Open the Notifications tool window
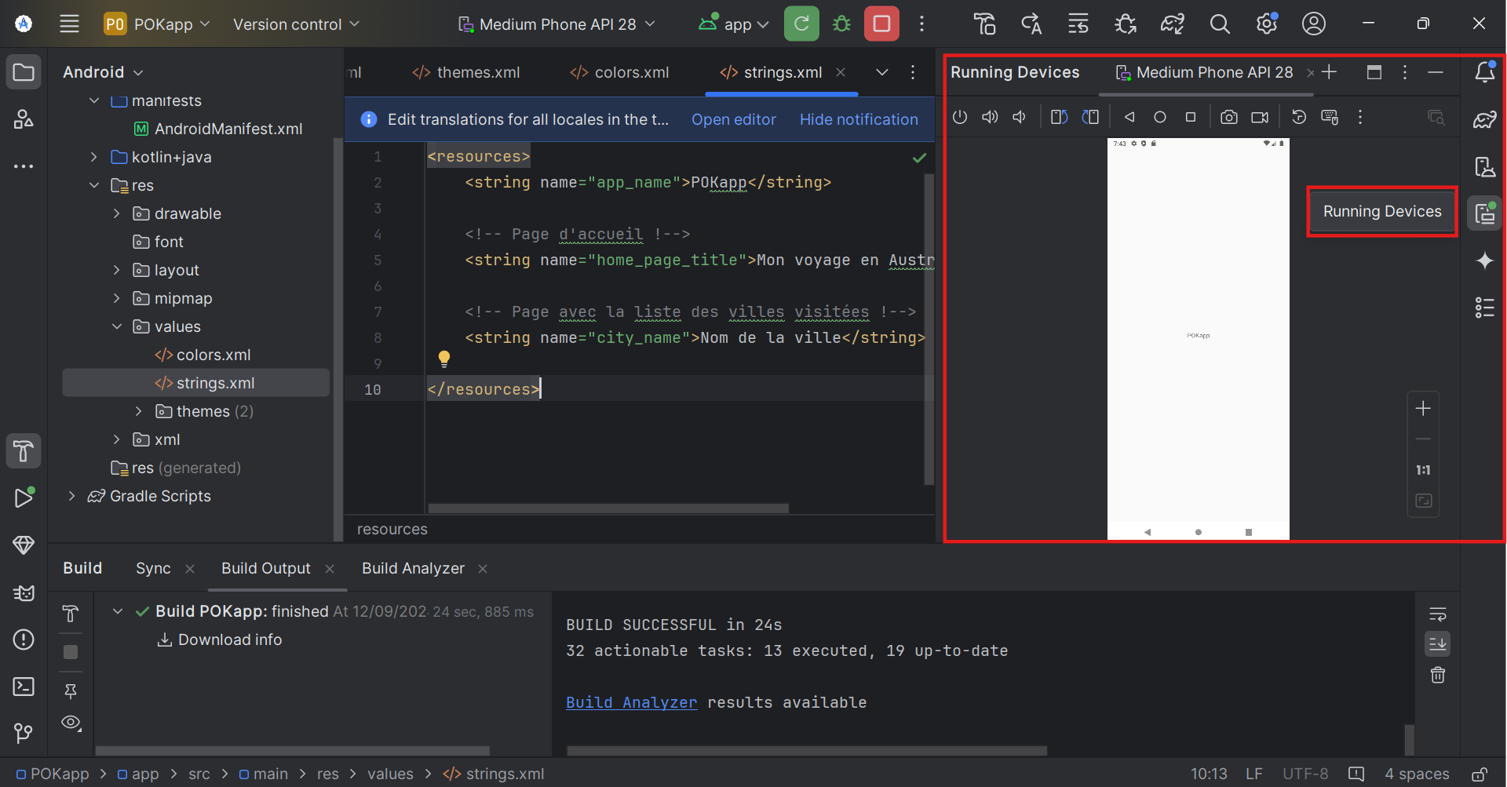 click(x=1485, y=72)
